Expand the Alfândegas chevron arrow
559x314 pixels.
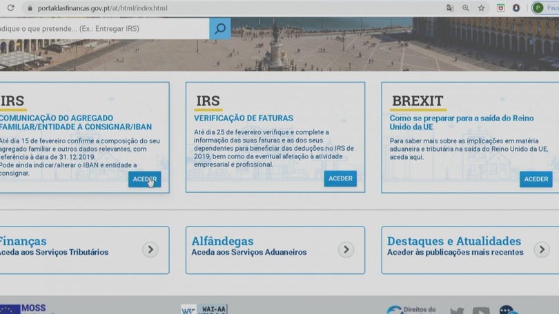tap(346, 250)
